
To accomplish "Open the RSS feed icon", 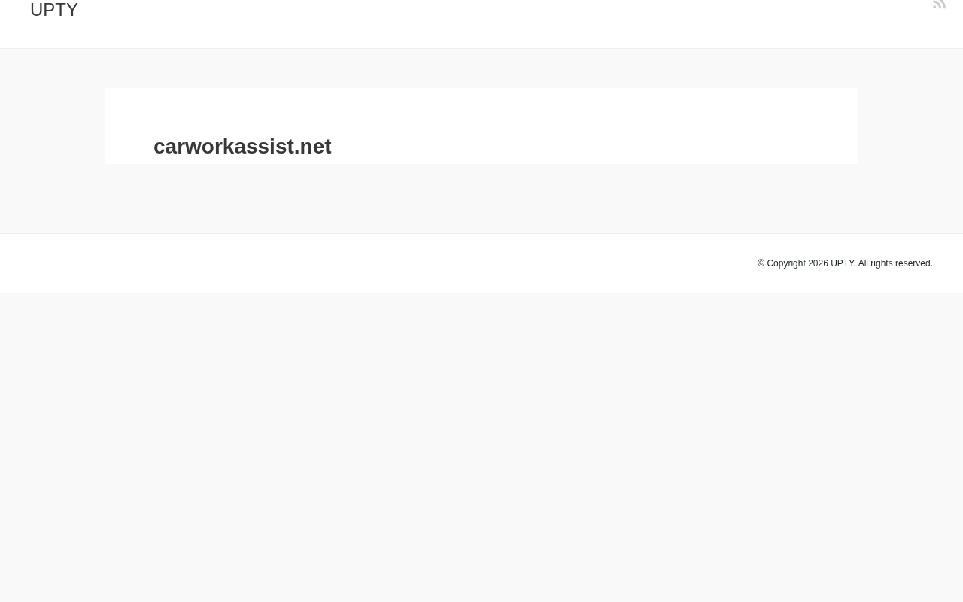I will click(x=939, y=4).
